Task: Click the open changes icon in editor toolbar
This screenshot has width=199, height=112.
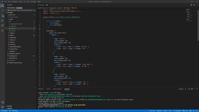Action: 191,5
